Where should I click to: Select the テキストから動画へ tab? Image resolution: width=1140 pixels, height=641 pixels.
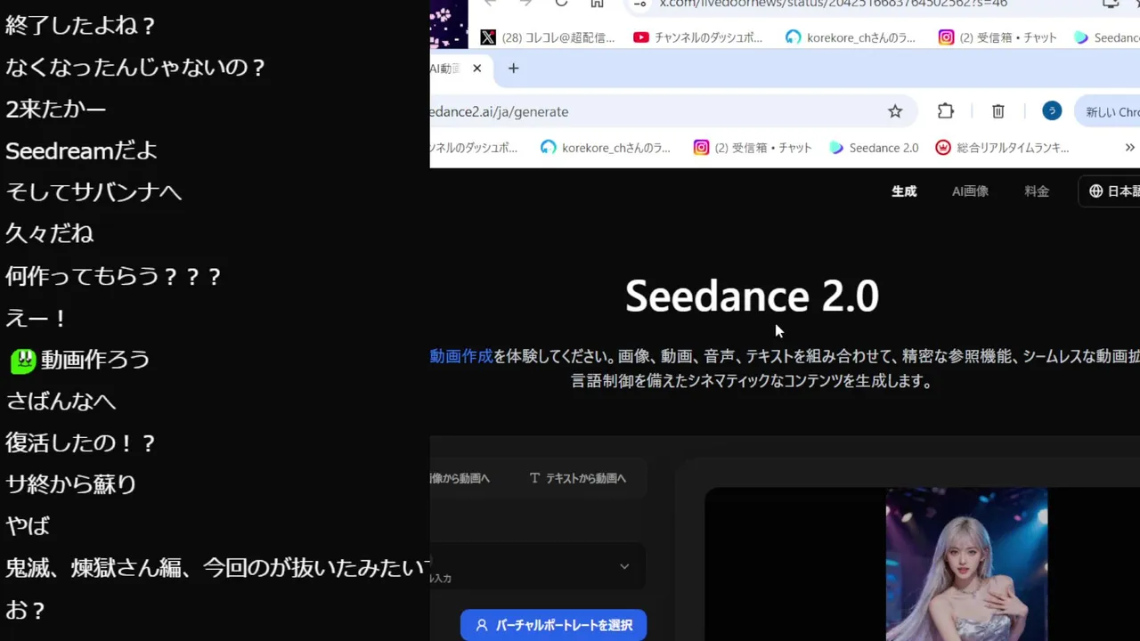(578, 478)
